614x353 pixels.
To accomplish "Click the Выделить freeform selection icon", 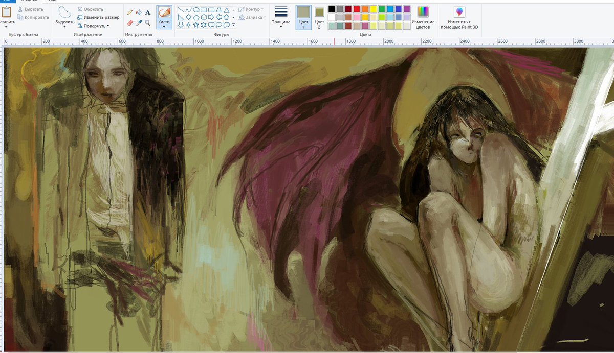I will click(64, 12).
